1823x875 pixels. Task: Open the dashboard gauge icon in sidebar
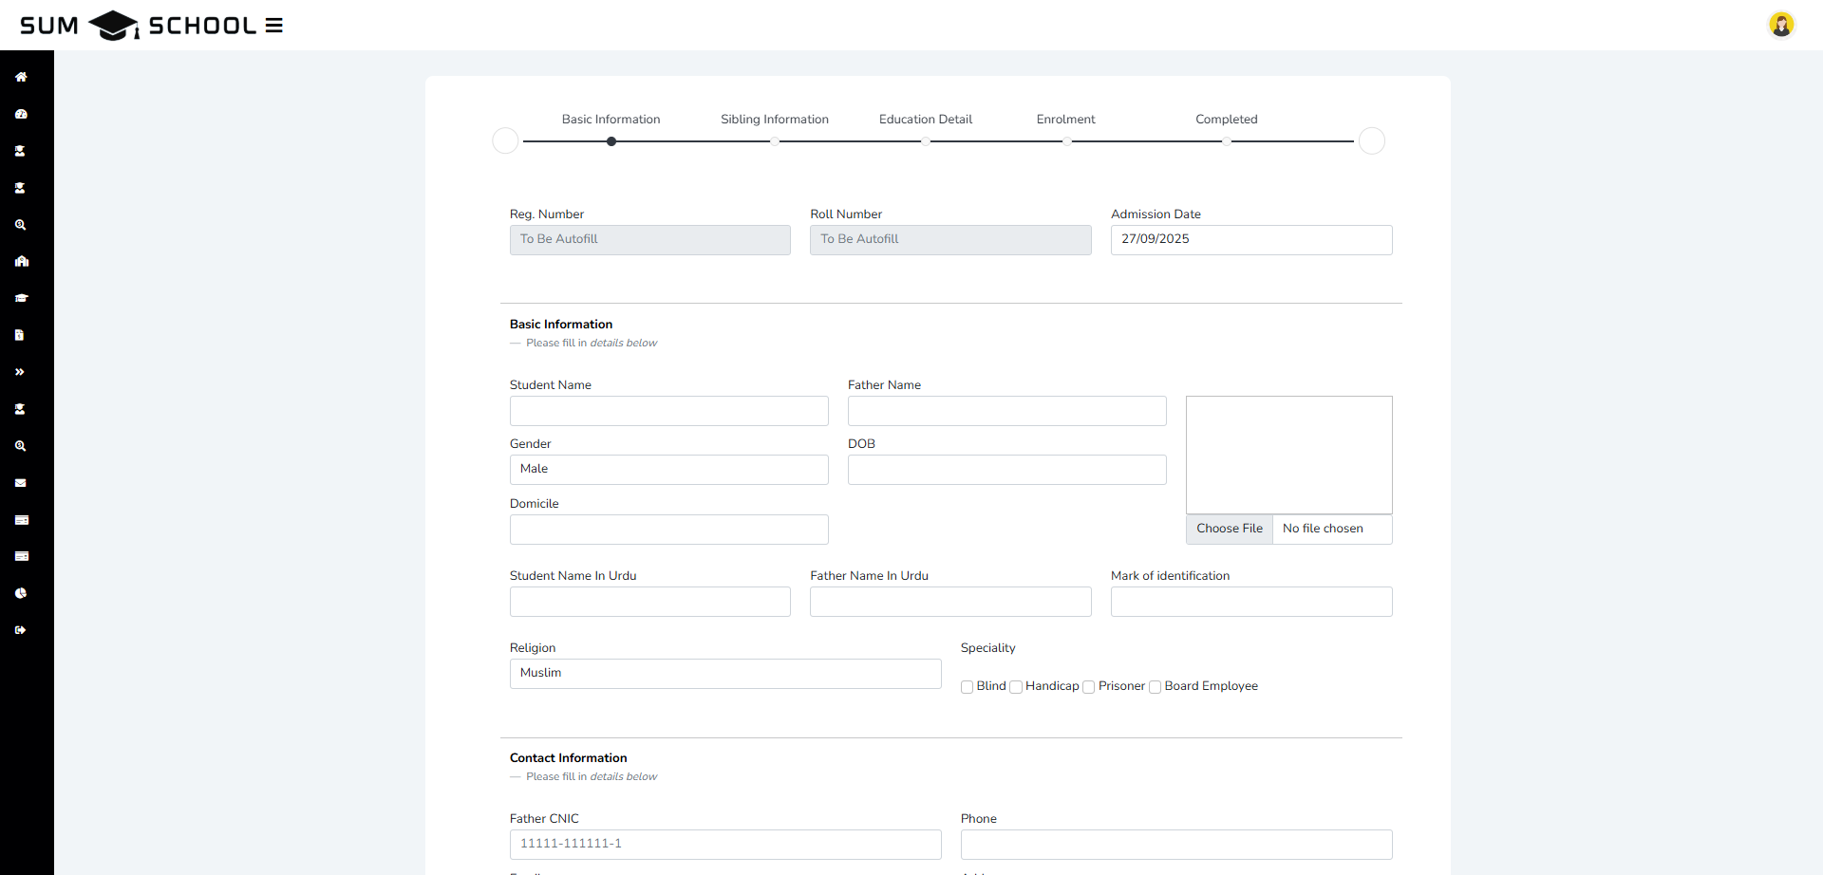point(21,114)
